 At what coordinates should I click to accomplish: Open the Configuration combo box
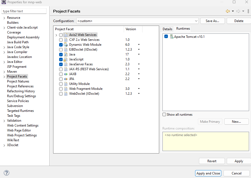coord(137,21)
